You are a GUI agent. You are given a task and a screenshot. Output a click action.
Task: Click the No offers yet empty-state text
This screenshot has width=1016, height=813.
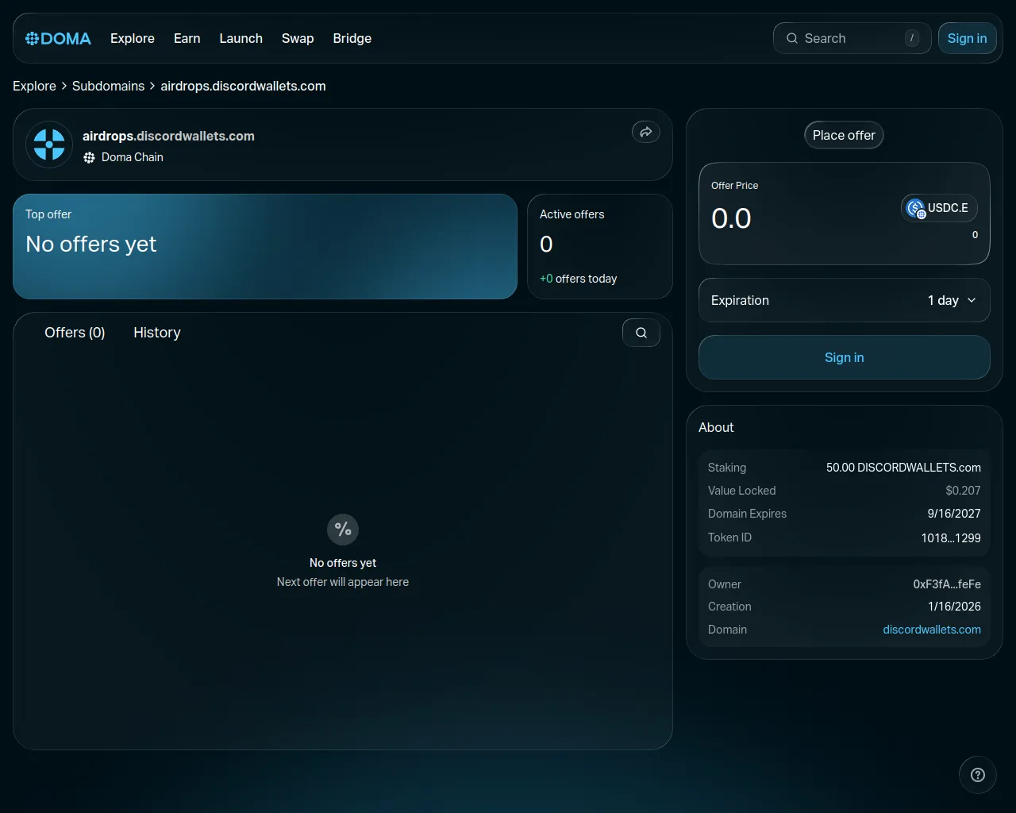click(343, 563)
